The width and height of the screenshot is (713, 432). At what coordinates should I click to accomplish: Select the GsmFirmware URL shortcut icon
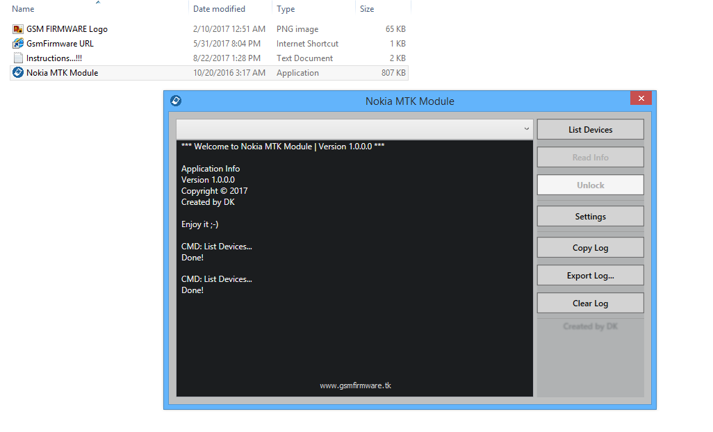click(18, 44)
